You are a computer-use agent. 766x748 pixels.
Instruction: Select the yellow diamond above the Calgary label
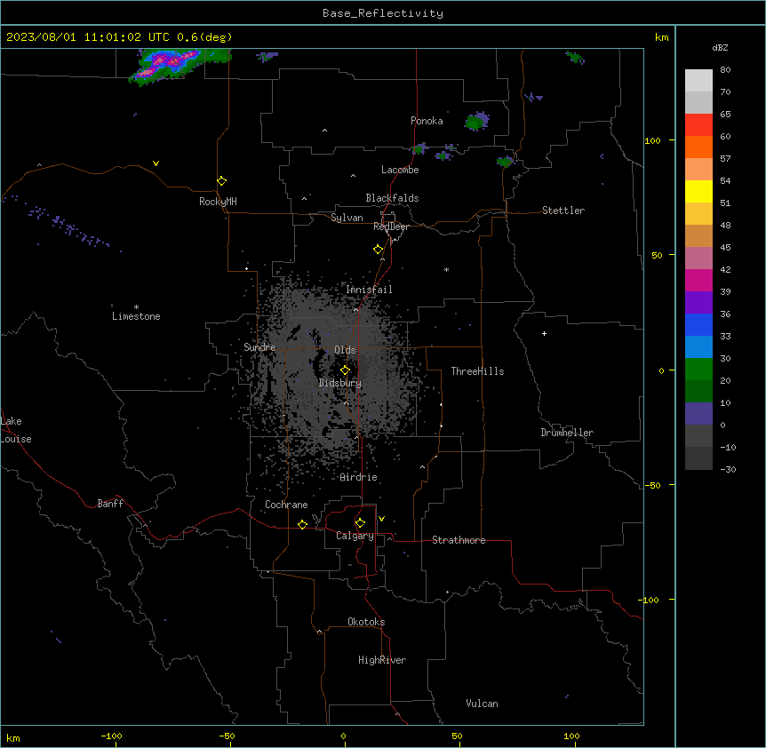pyautogui.click(x=360, y=523)
